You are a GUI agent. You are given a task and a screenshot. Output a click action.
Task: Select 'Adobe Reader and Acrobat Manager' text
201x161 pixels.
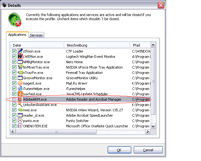(94, 99)
